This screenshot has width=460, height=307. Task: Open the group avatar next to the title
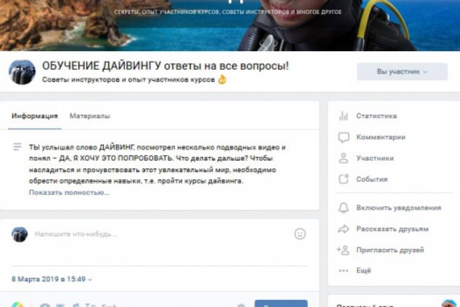click(22, 72)
